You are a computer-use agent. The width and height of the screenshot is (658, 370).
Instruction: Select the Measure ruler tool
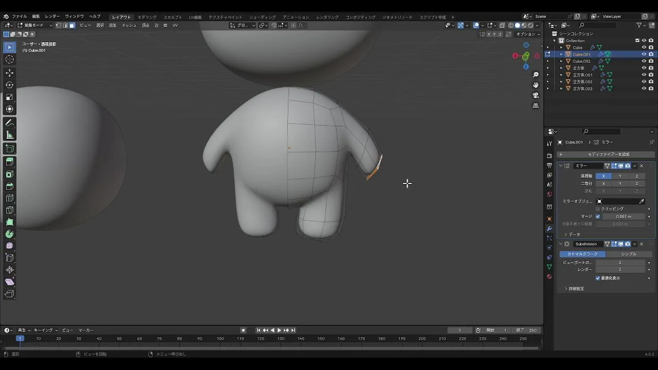click(x=10, y=135)
